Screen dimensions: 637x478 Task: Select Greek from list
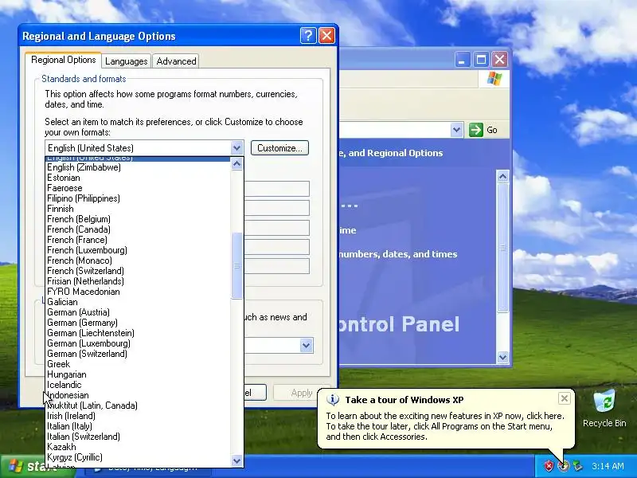click(138, 364)
